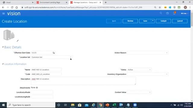Edit the location image with pencil icon
Viewport: 193px width, 108px height.
(x=17, y=41)
